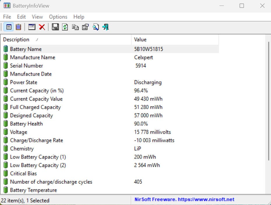Image resolution: width=271 pixels, height=205 pixels.
Task: Click the 5B10W51815 value cell
Action: pos(148,49)
